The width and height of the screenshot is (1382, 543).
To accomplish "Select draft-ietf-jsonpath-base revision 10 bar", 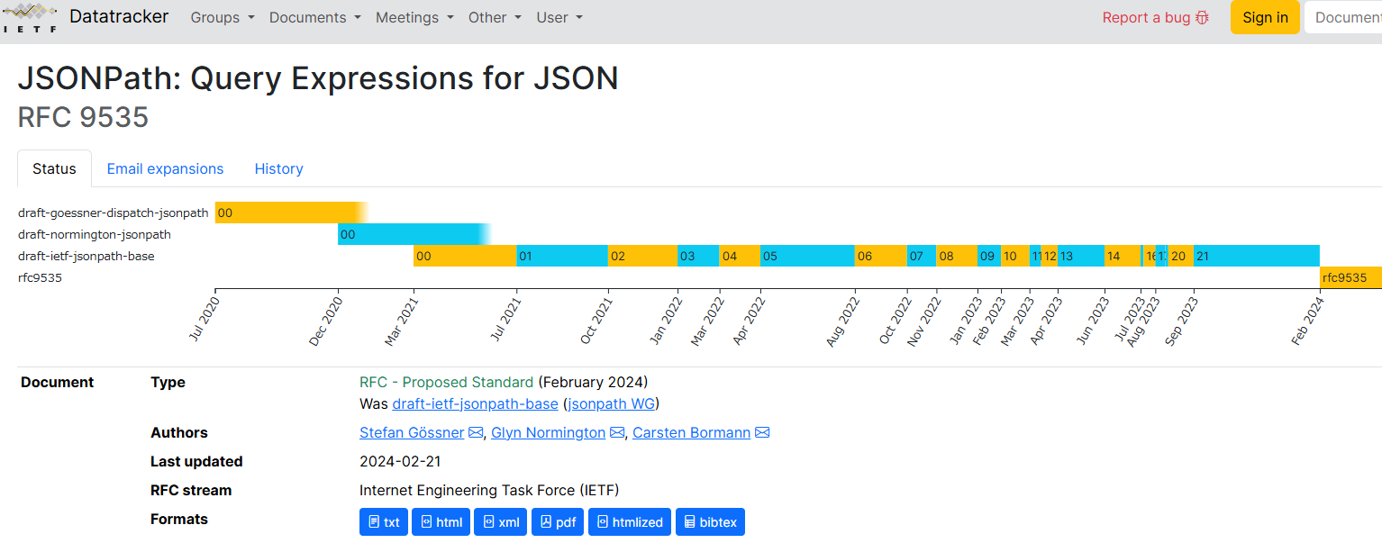I will tap(1015, 256).
